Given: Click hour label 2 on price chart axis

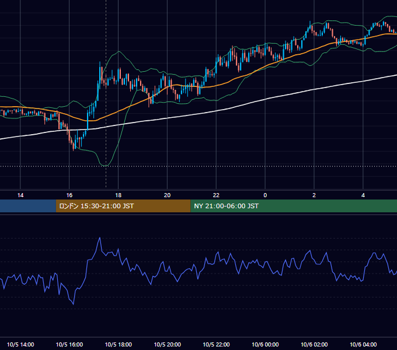Looking at the screenshot, I should pyautogui.click(x=314, y=195).
